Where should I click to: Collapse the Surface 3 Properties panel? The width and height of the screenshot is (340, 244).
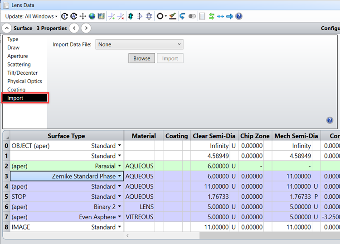pyautogui.click(x=7, y=28)
